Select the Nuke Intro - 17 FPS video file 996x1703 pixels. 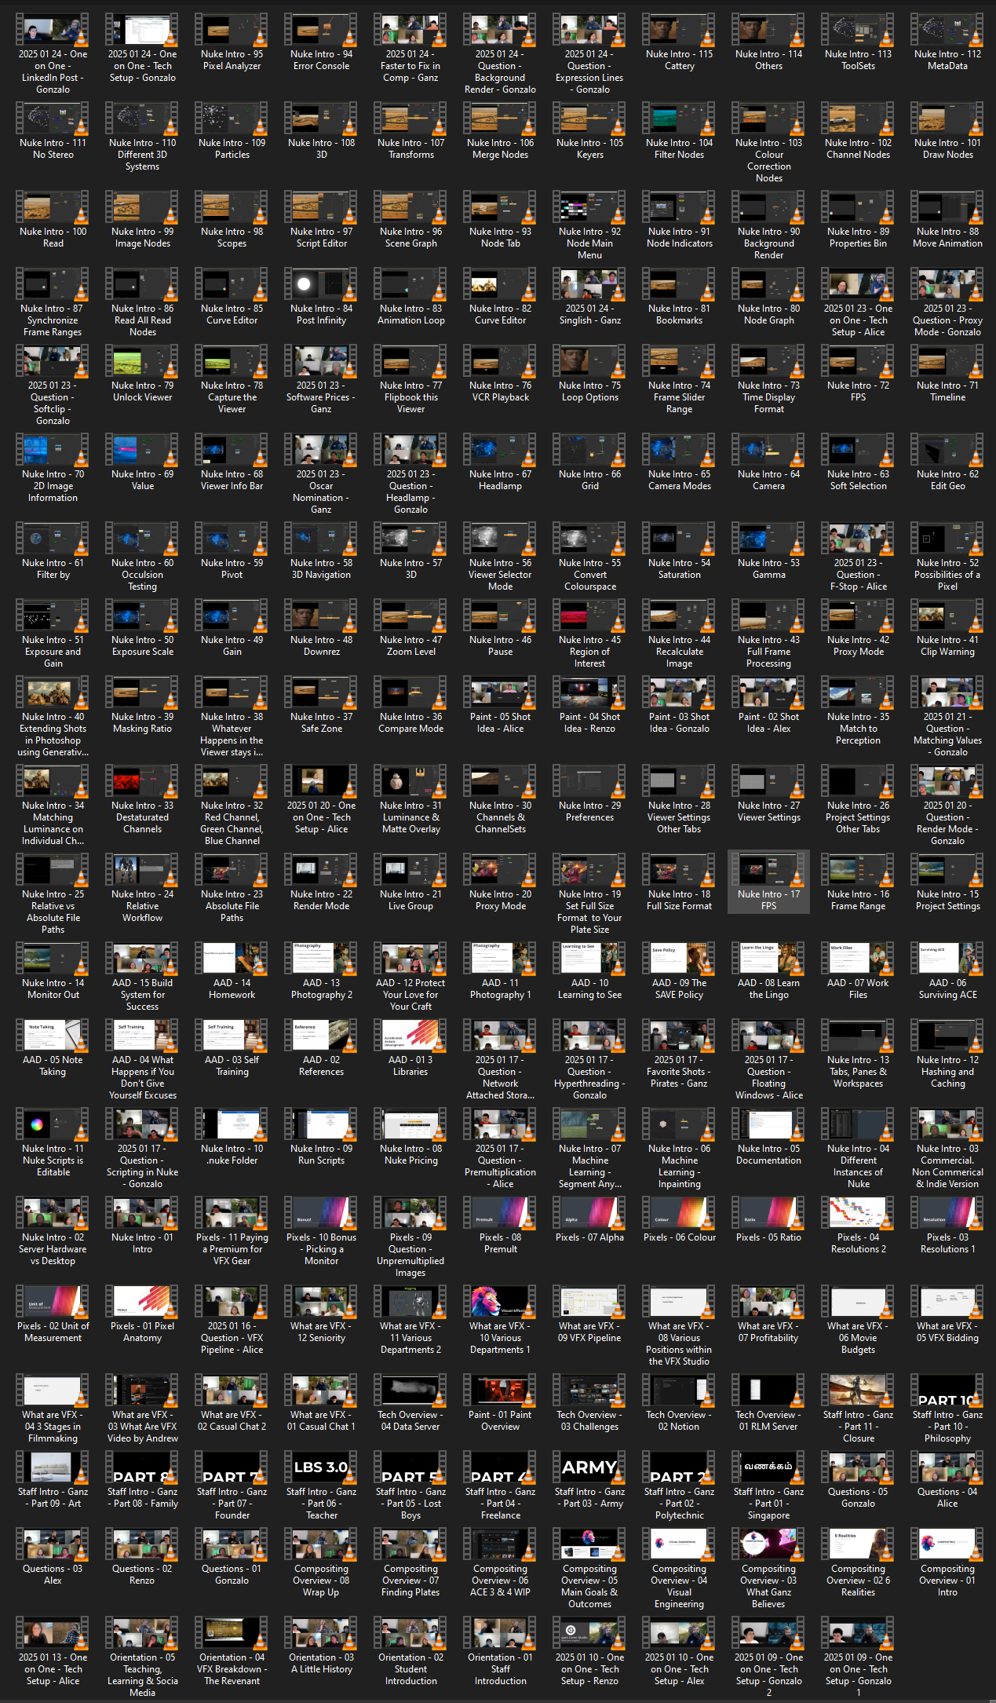[768, 870]
